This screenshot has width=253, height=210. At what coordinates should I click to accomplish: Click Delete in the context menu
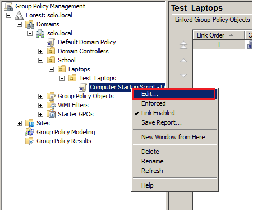pyautogui.click(x=150, y=152)
